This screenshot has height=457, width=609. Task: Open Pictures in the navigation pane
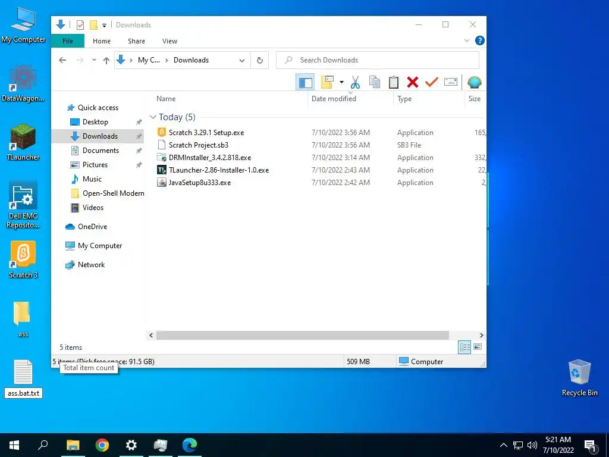tap(95, 165)
